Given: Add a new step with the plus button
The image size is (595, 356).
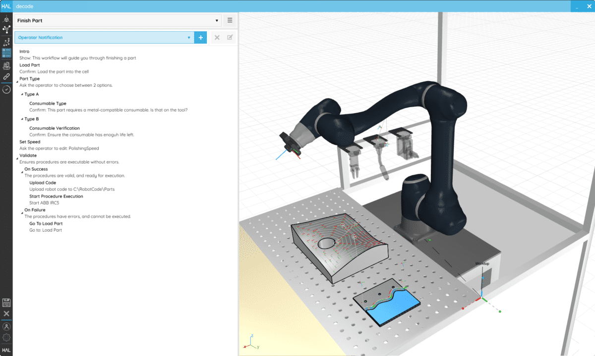Looking at the screenshot, I should coord(200,37).
